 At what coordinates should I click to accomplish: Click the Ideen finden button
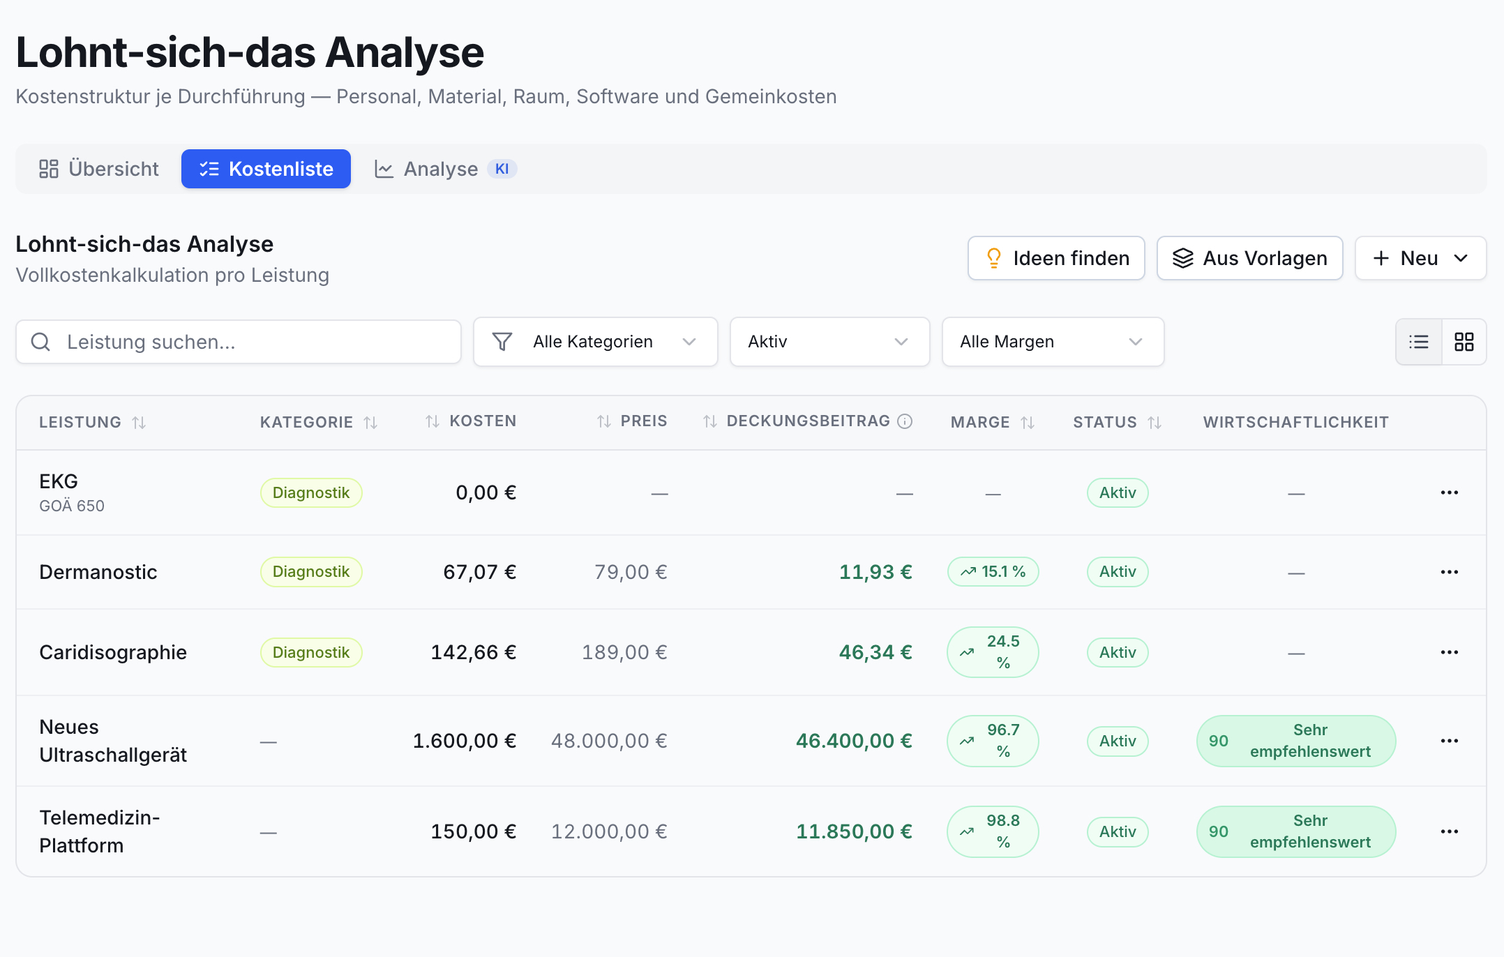1056,258
